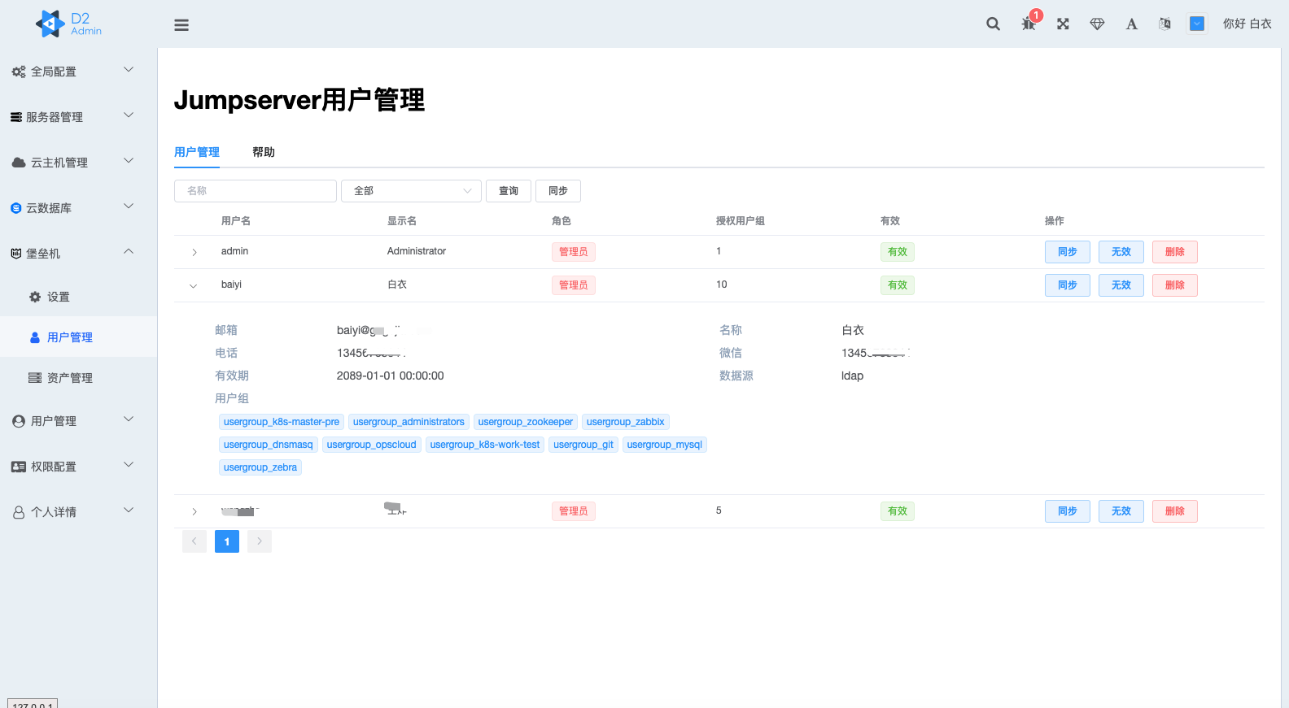Click the toolbar 同步 button
Screen dimensions: 1289x708
(558, 191)
